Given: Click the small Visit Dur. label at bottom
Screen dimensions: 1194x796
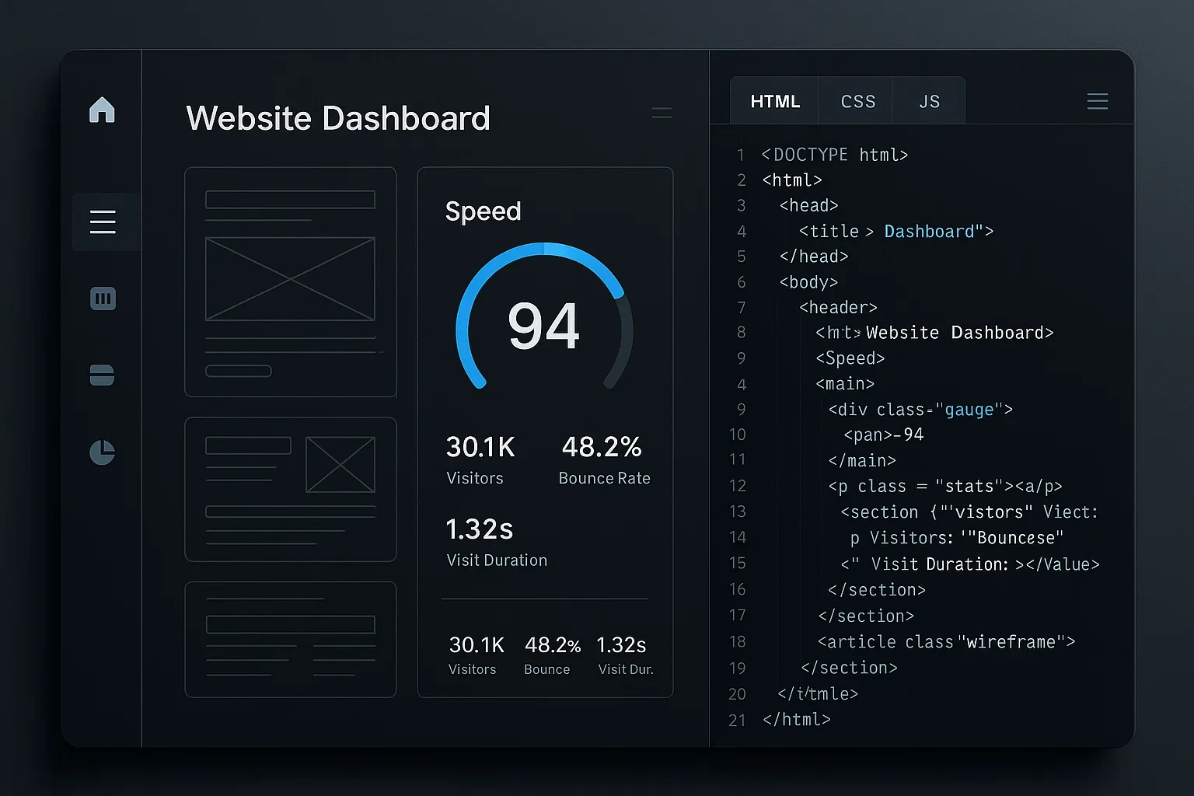Looking at the screenshot, I should (626, 669).
